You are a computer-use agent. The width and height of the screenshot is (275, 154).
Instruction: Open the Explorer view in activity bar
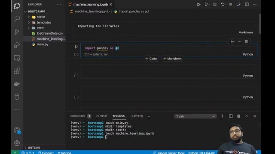(17, 6)
